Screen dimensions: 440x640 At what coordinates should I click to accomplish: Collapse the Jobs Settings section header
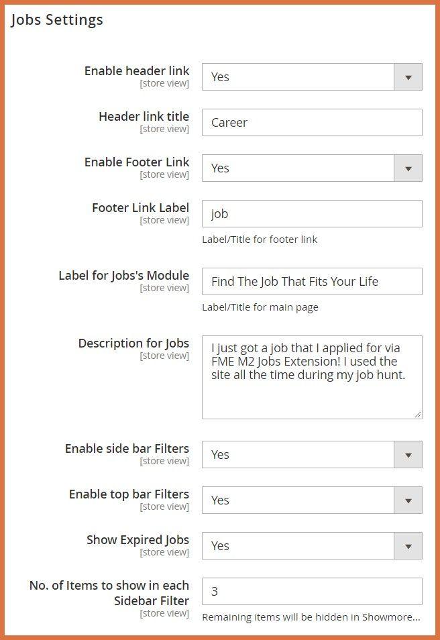[56, 20]
